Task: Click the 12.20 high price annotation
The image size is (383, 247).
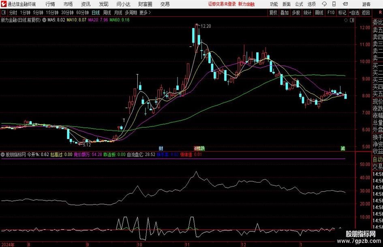Action: click(205, 26)
